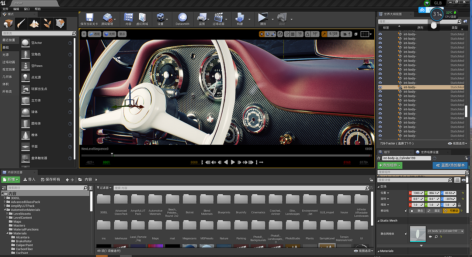The height and width of the screenshot is (257, 472).
Task: Select the rotate gizmo tool in viewport
Action: (267, 34)
